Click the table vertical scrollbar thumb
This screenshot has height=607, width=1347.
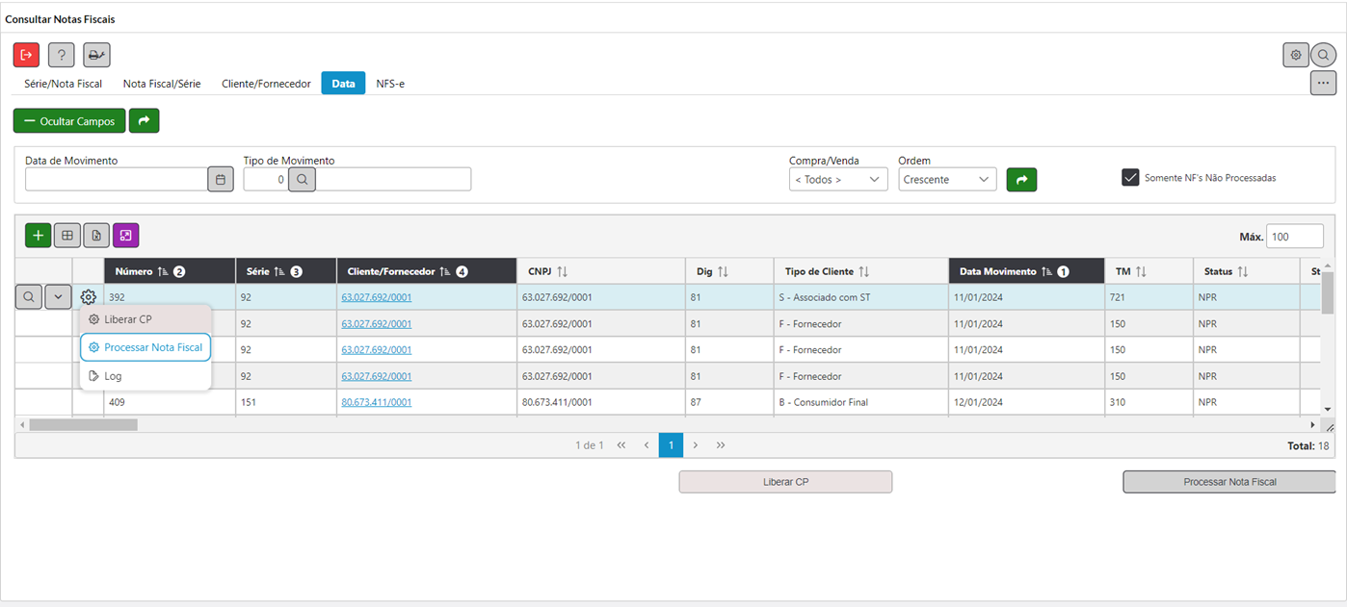click(1328, 292)
